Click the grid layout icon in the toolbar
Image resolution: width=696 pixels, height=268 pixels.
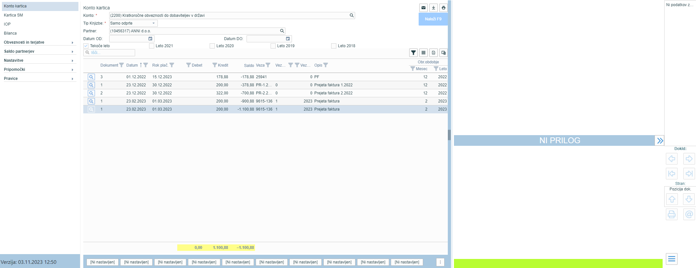423,53
